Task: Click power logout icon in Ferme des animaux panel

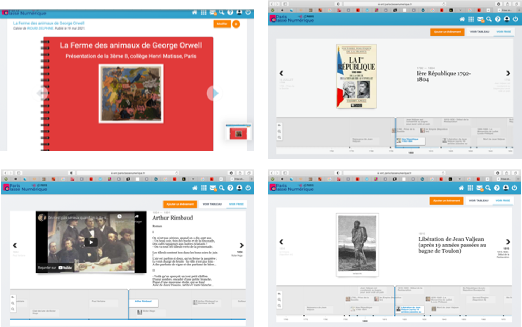Action: click(x=248, y=12)
